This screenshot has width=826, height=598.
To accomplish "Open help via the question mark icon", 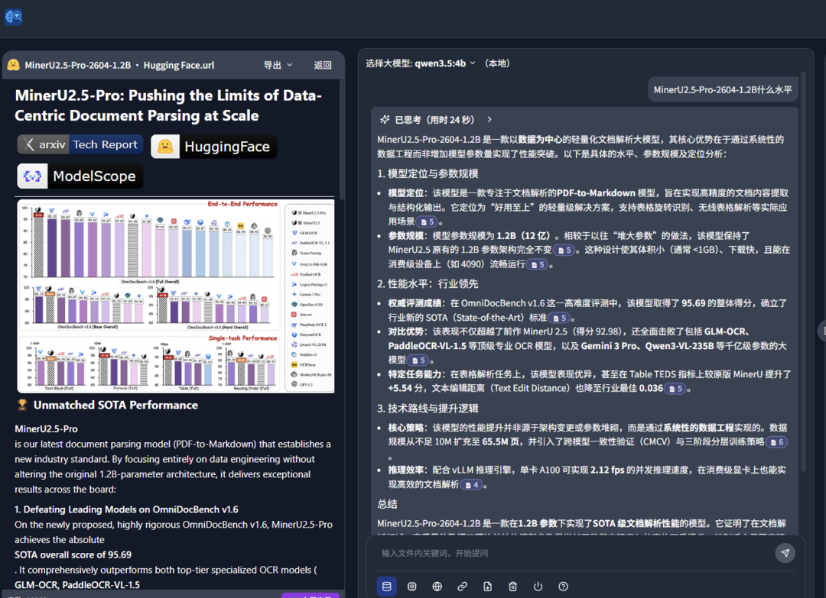I will point(563,587).
